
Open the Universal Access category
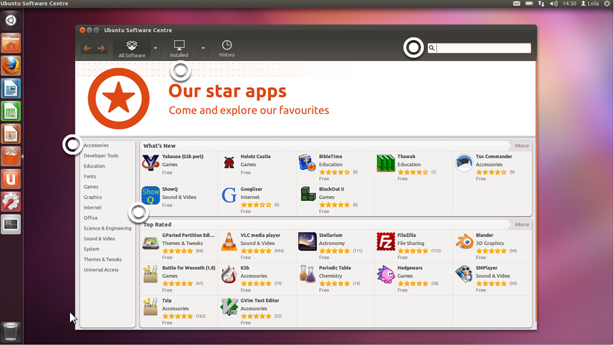click(x=101, y=270)
